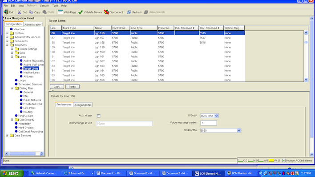The width and height of the screenshot is (315, 177).
Task: Expand the Global Settings folder
Action: click(x=12, y=49)
